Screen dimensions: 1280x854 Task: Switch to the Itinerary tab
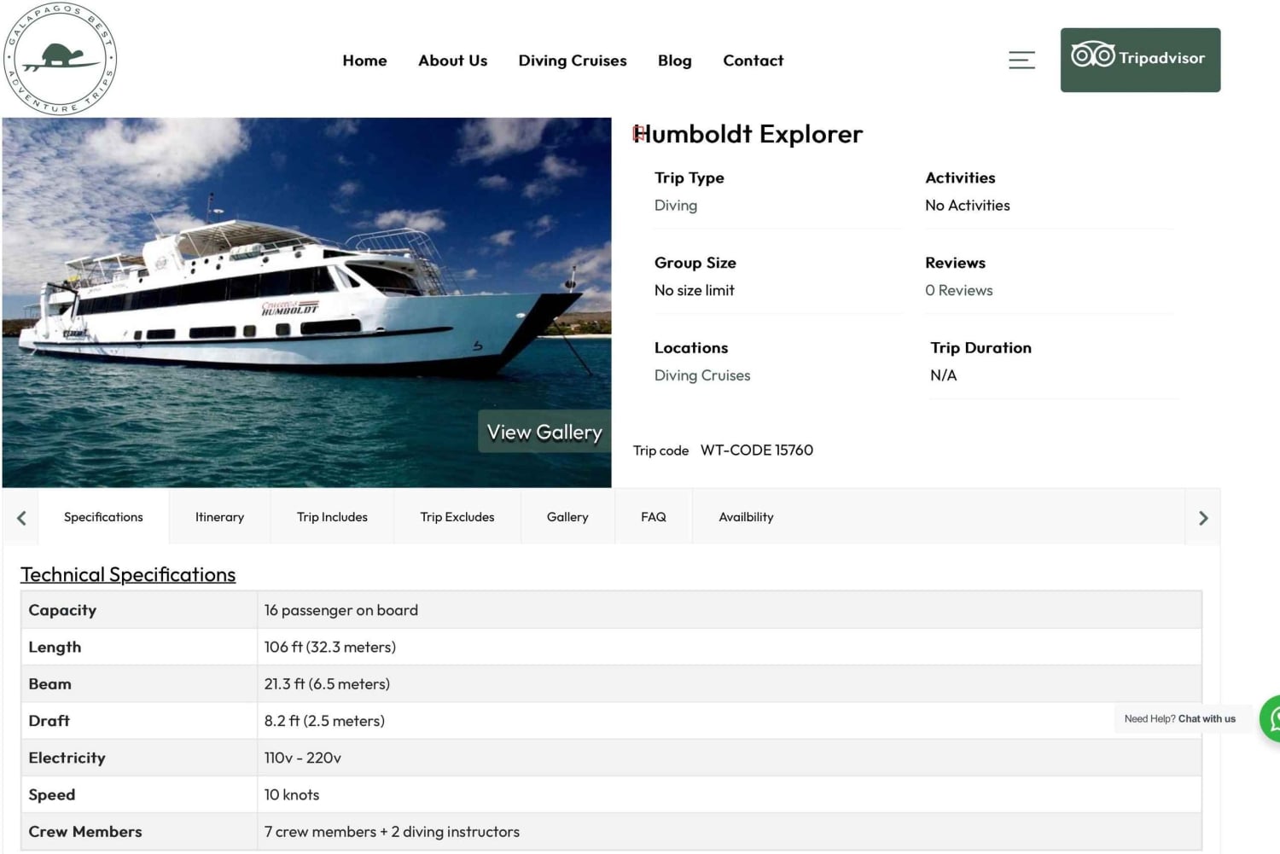(219, 517)
